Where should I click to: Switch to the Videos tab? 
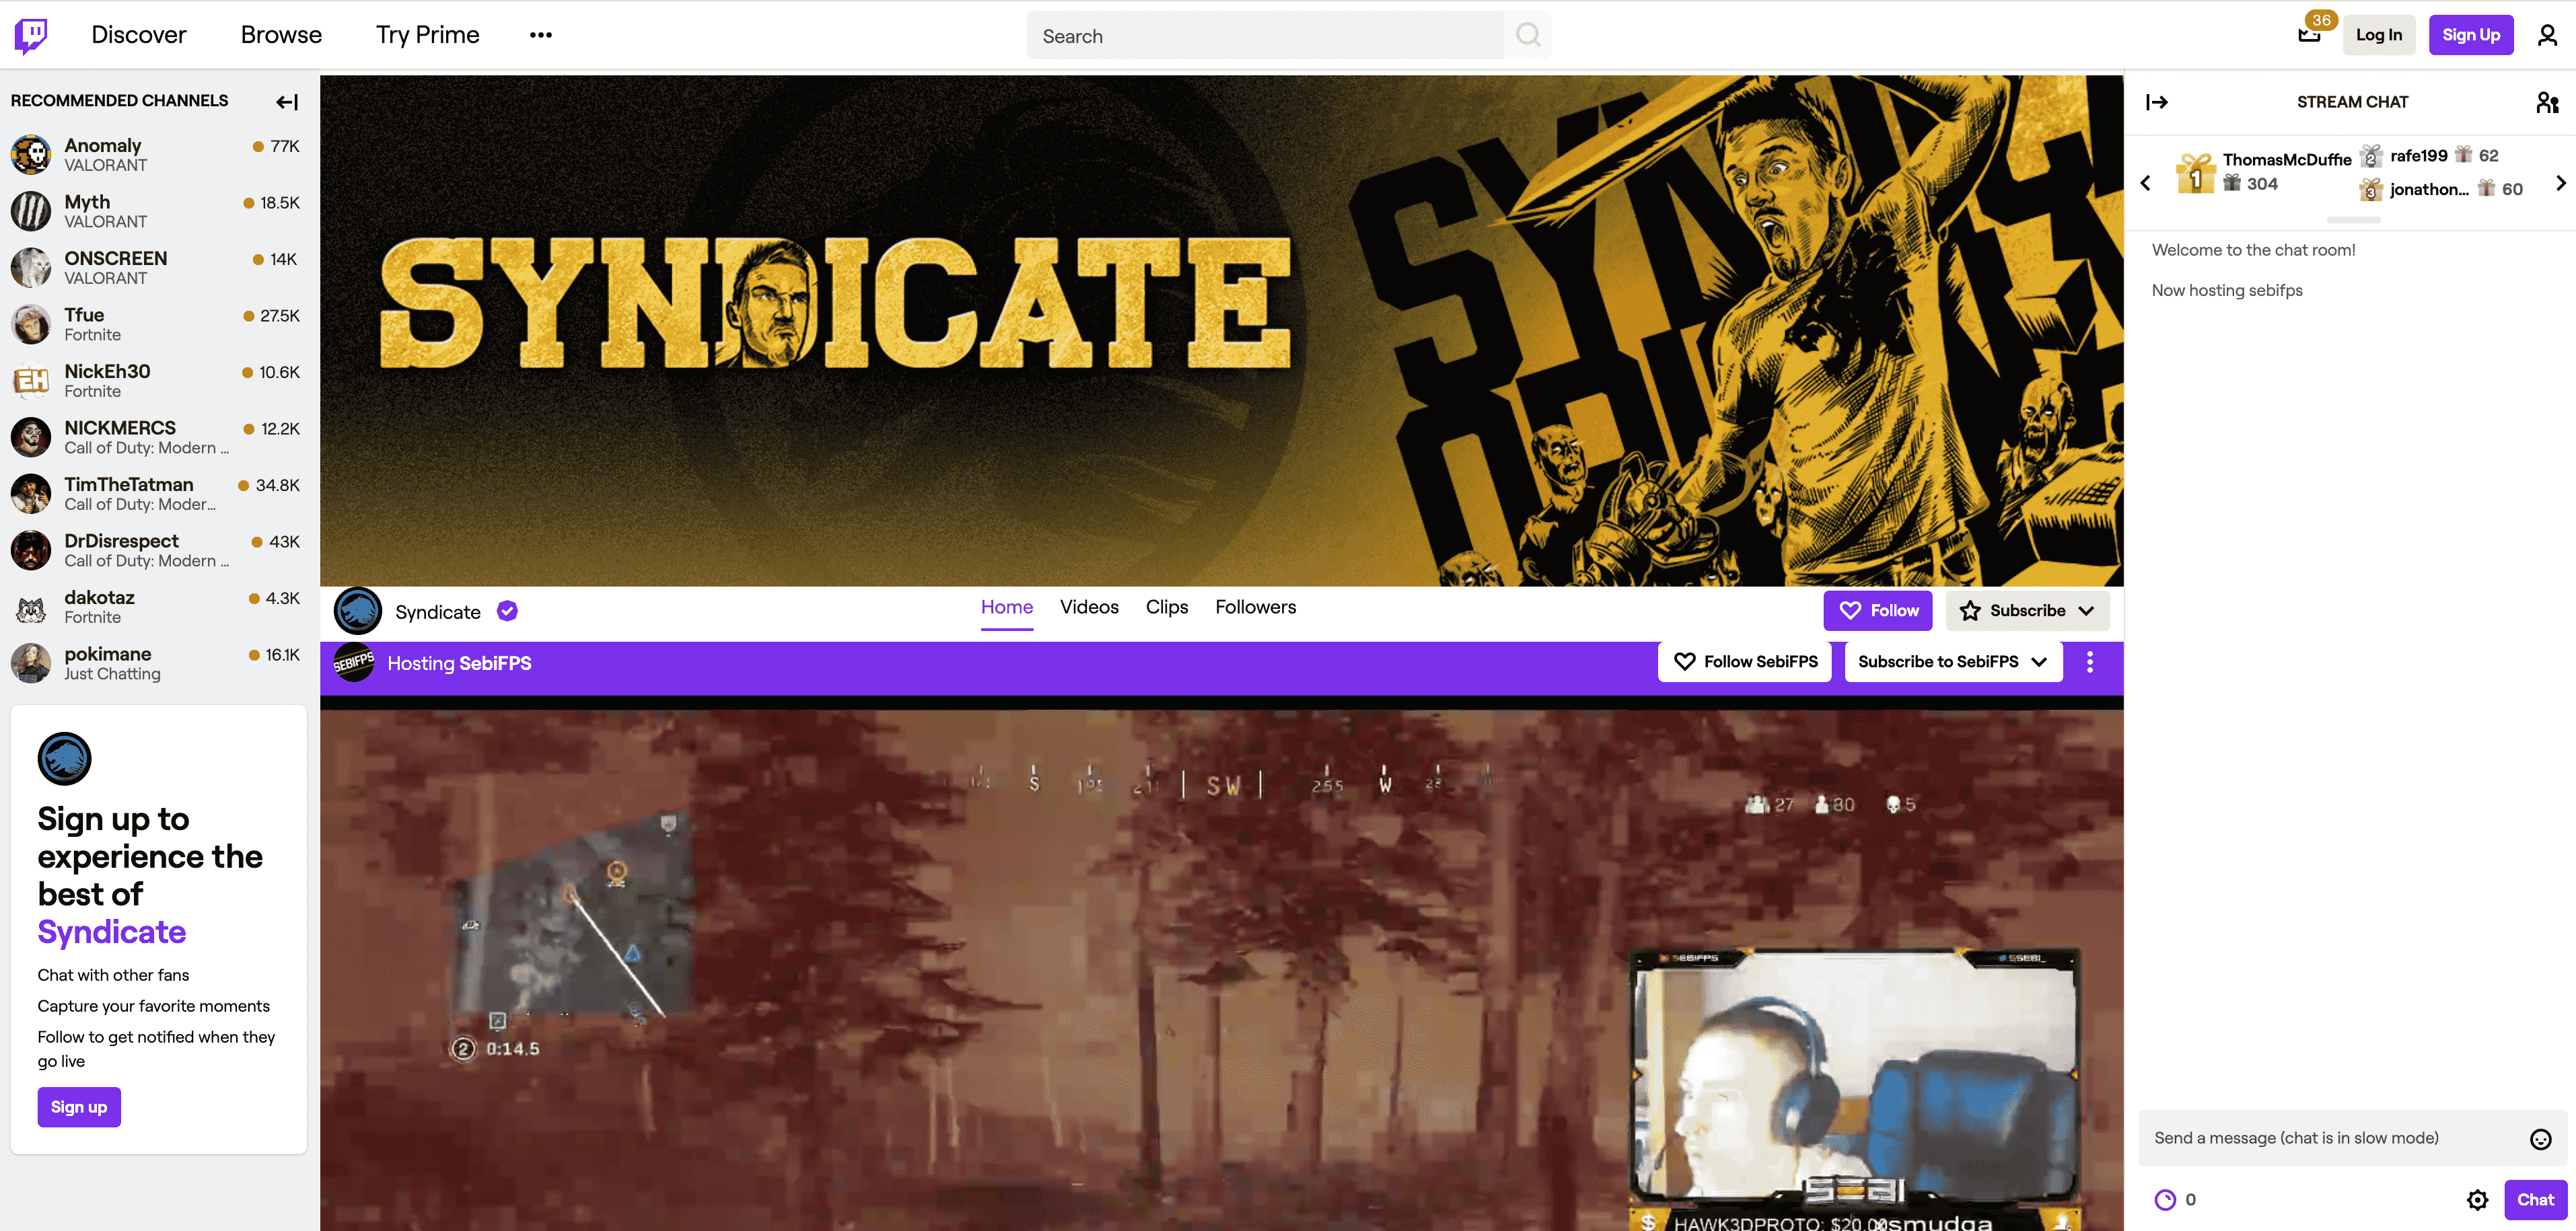click(1089, 607)
